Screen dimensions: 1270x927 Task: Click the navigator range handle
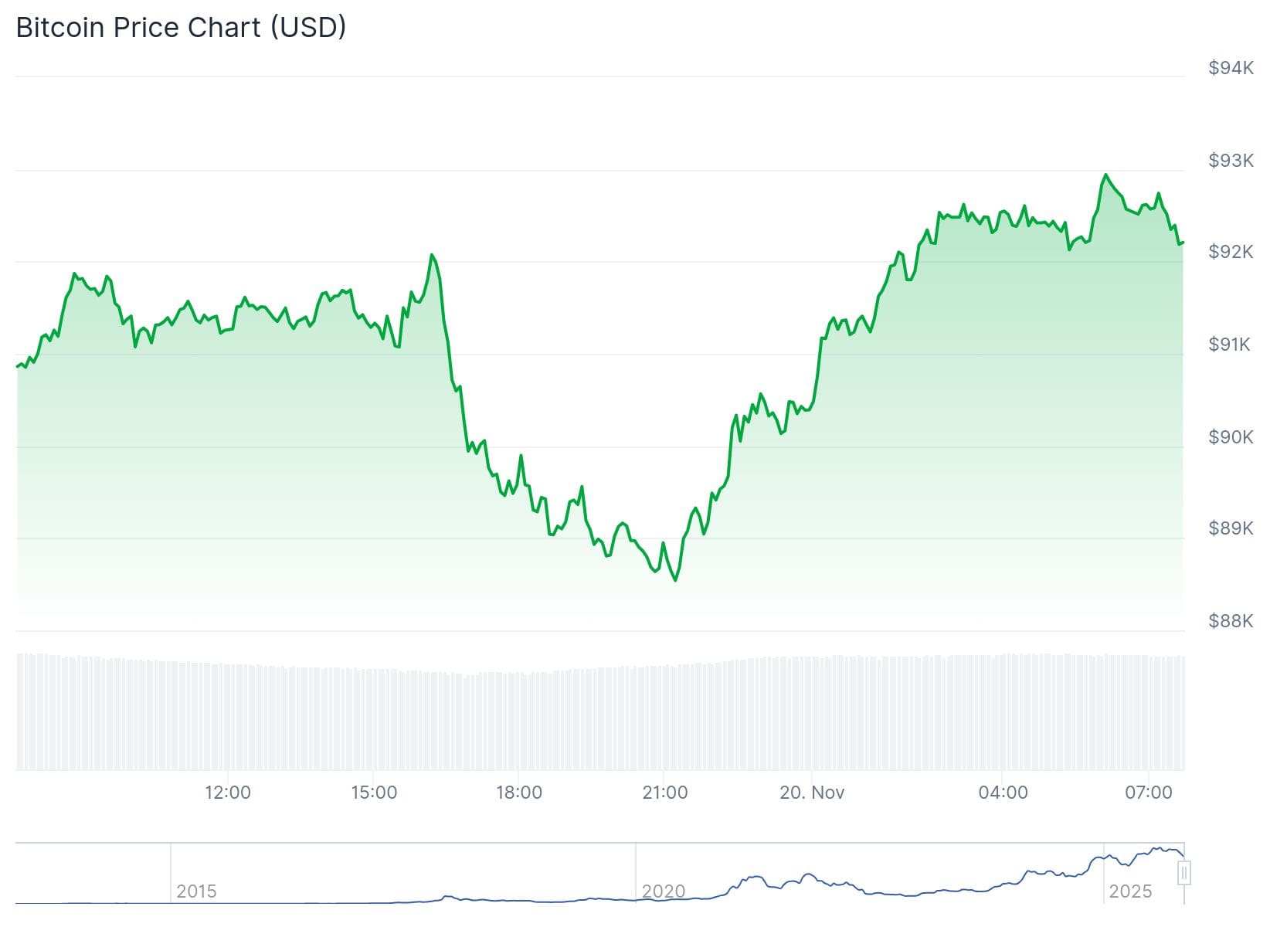1184,873
